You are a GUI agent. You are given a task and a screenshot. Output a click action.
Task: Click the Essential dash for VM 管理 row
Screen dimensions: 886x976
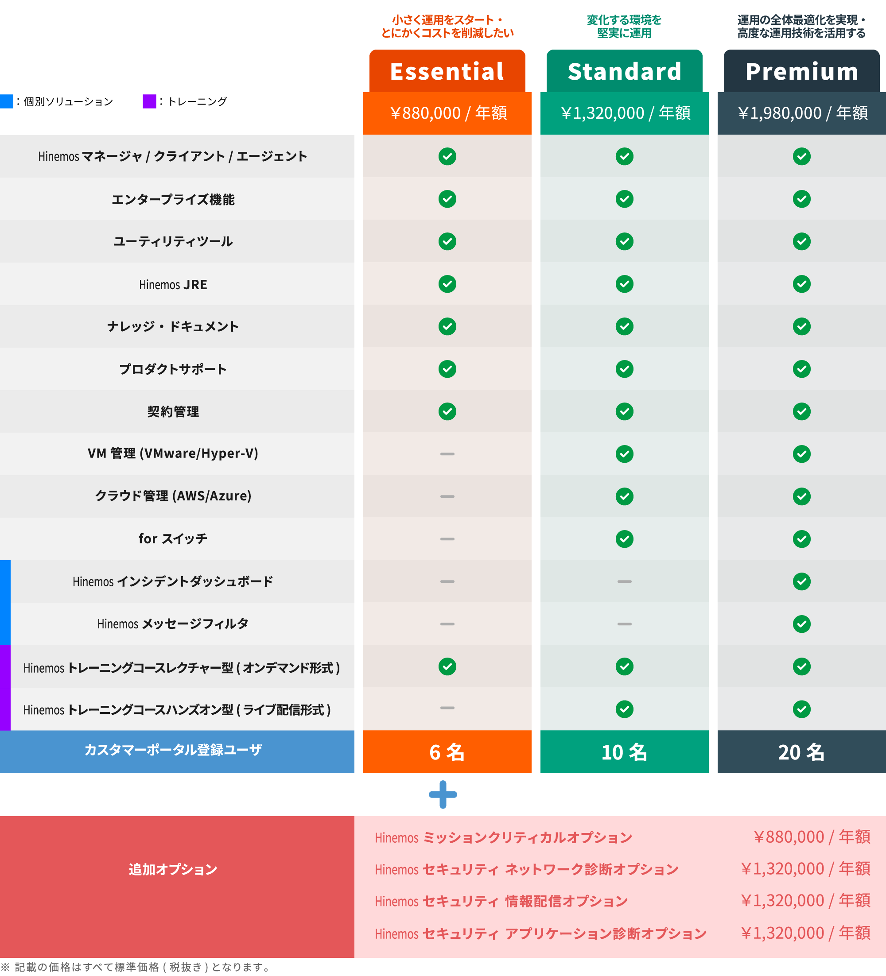pyautogui.click(x=447, y=454)
